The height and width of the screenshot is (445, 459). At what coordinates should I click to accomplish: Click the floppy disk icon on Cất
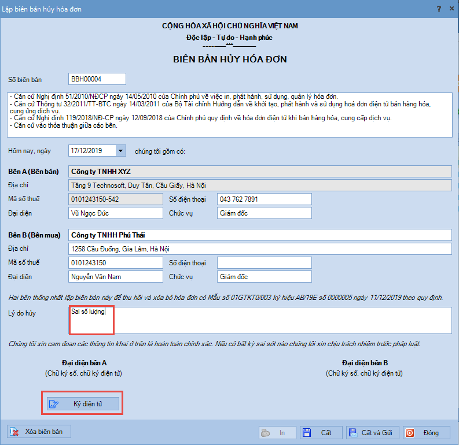coord(307,433)
